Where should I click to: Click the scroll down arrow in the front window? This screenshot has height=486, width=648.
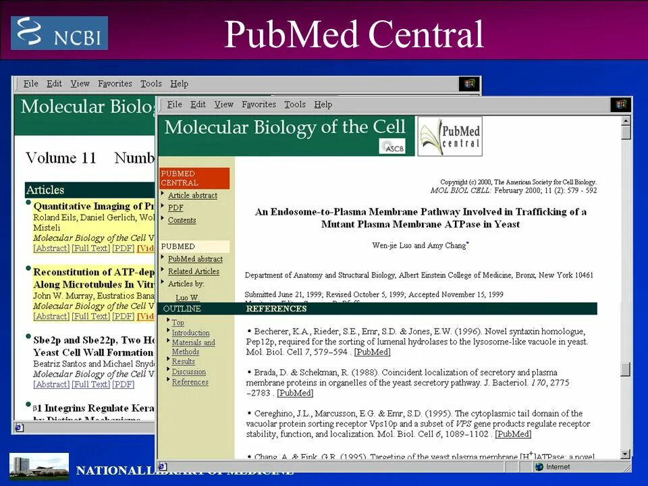[626, 454]
